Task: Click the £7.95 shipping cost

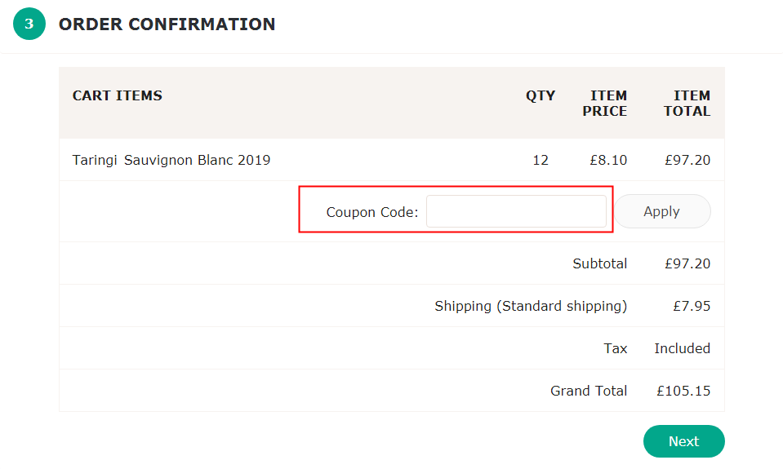Action: click(692, 306)
